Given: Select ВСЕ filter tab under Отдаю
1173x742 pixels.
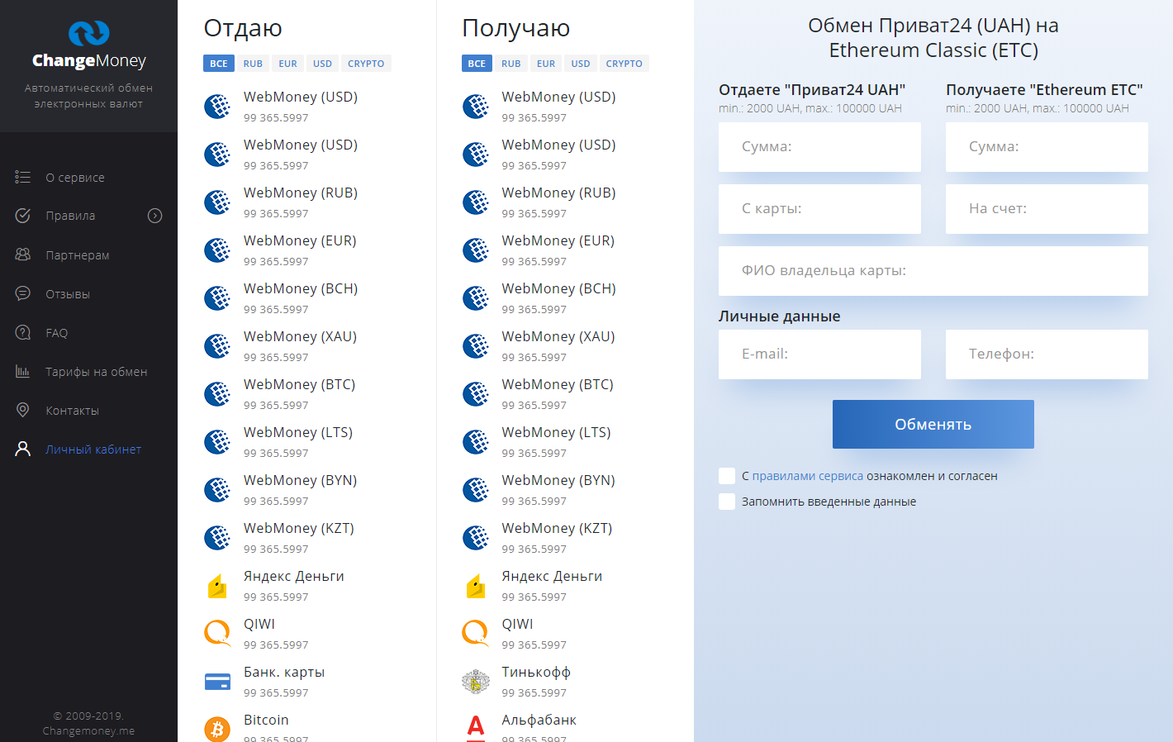Looking at the screenshot, I should (219, 64).
